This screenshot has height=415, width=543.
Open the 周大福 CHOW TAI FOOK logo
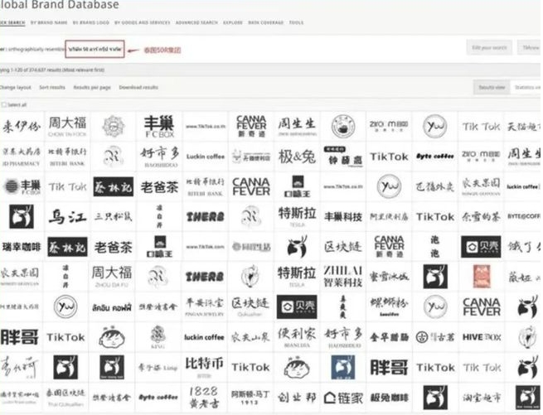(67, 127)
